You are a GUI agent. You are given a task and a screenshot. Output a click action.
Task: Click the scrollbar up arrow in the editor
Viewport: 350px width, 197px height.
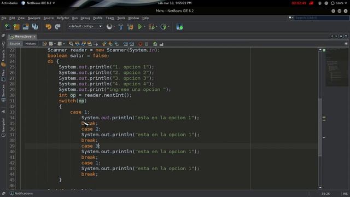coord(320,50)
